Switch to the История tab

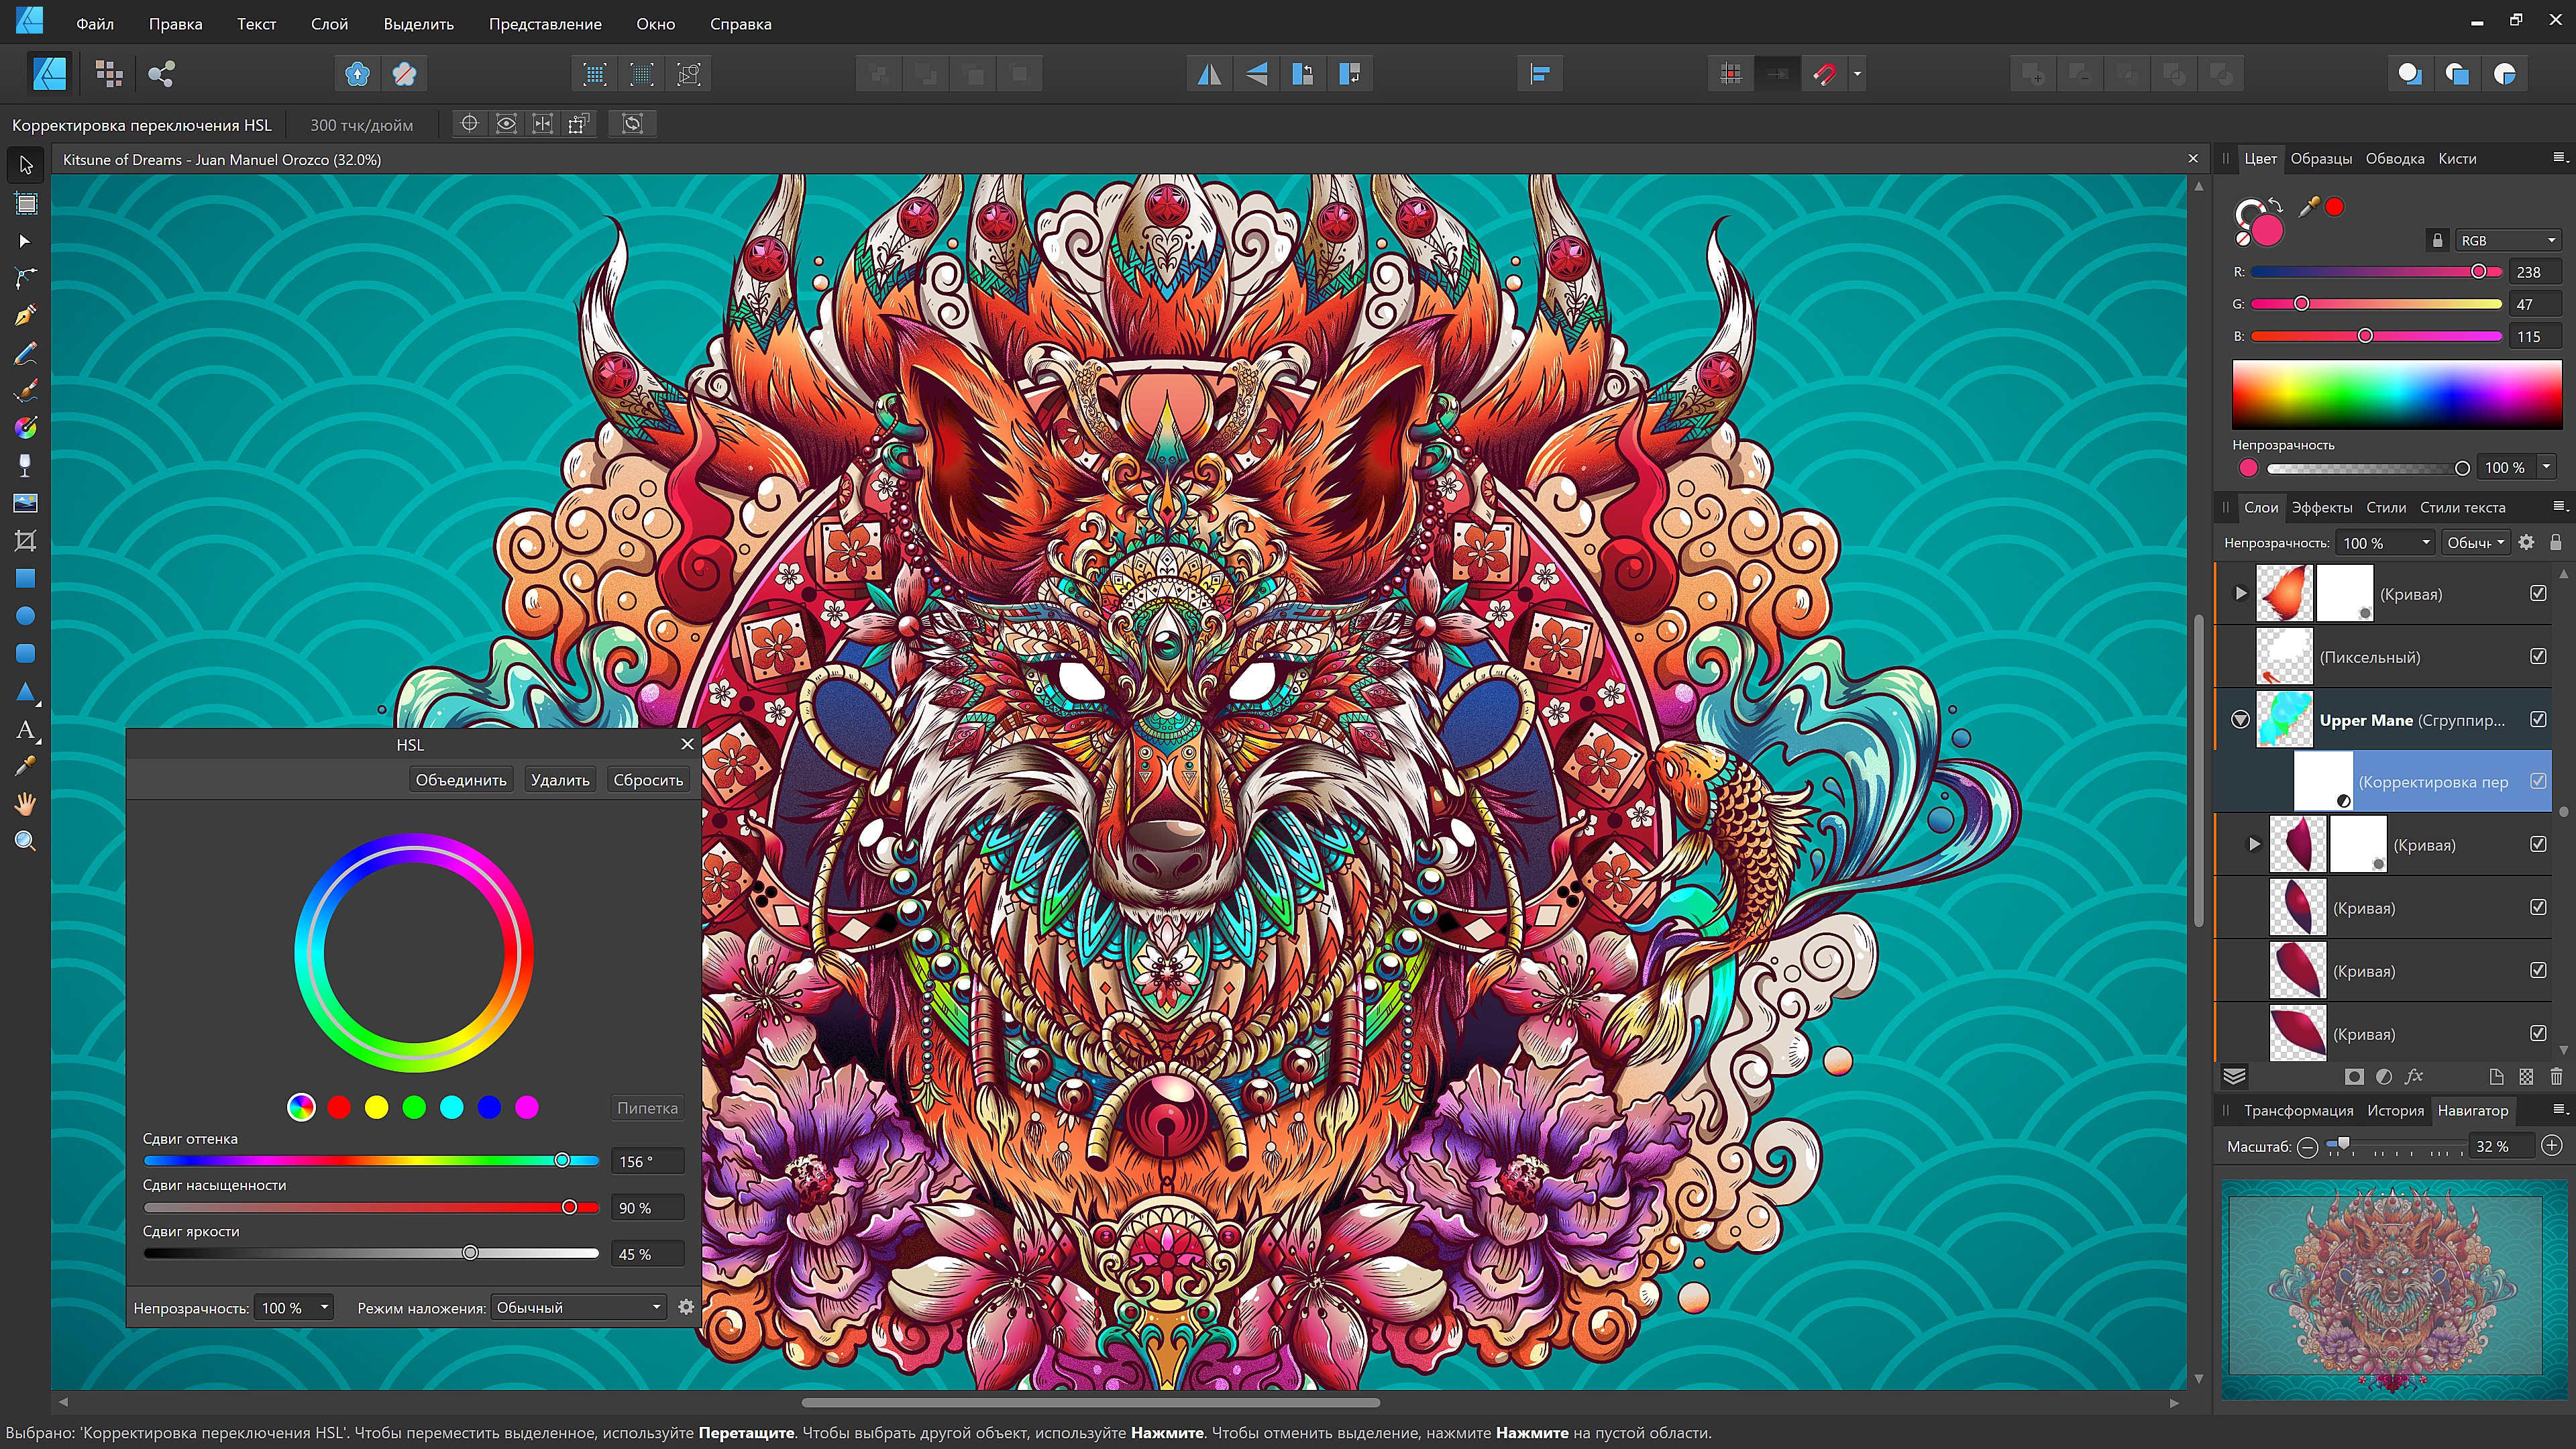click(2395, 1111)
